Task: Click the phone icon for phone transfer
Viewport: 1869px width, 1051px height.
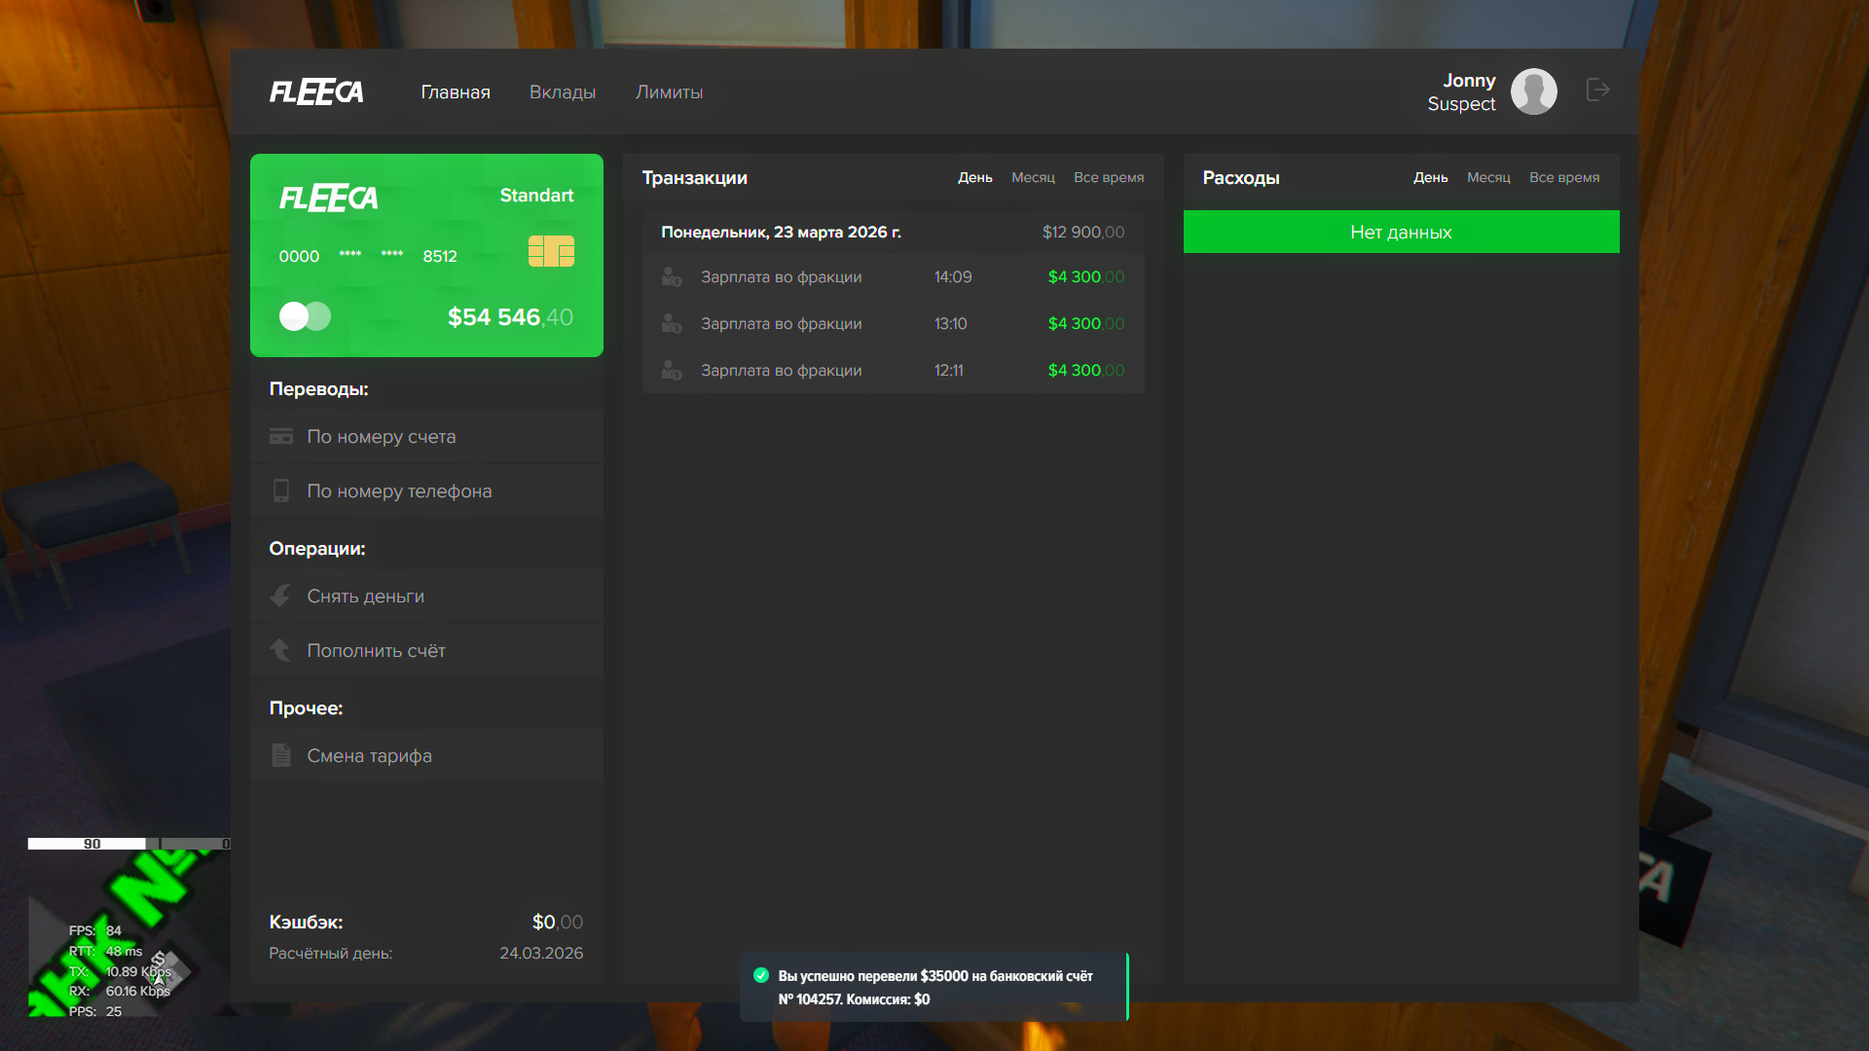Action: (x=281, y=491)
